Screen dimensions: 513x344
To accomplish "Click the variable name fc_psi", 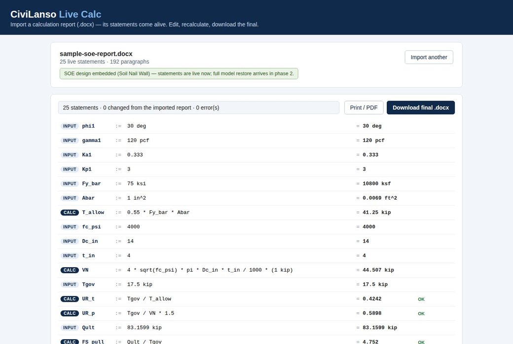I will click(x=91, y=227).
